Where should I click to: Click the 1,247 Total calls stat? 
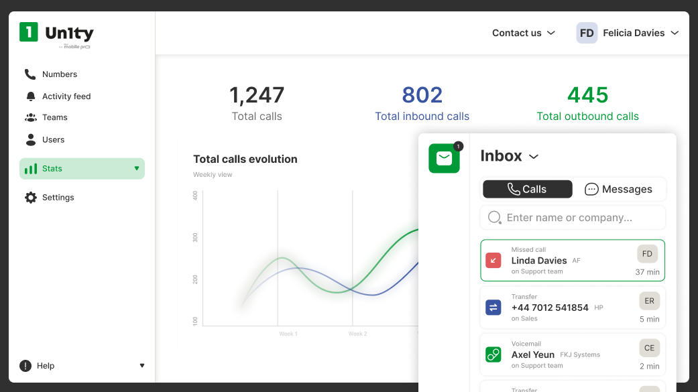tap(257, 103)
